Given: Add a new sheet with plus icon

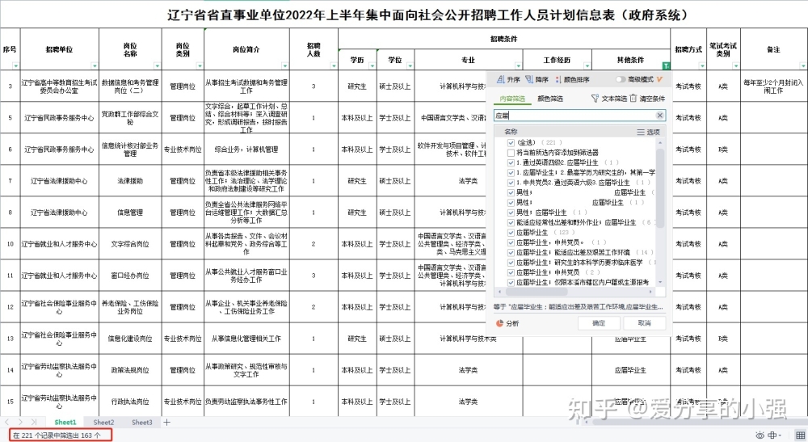Looking at the screenshot, I should tap(166, 422).
